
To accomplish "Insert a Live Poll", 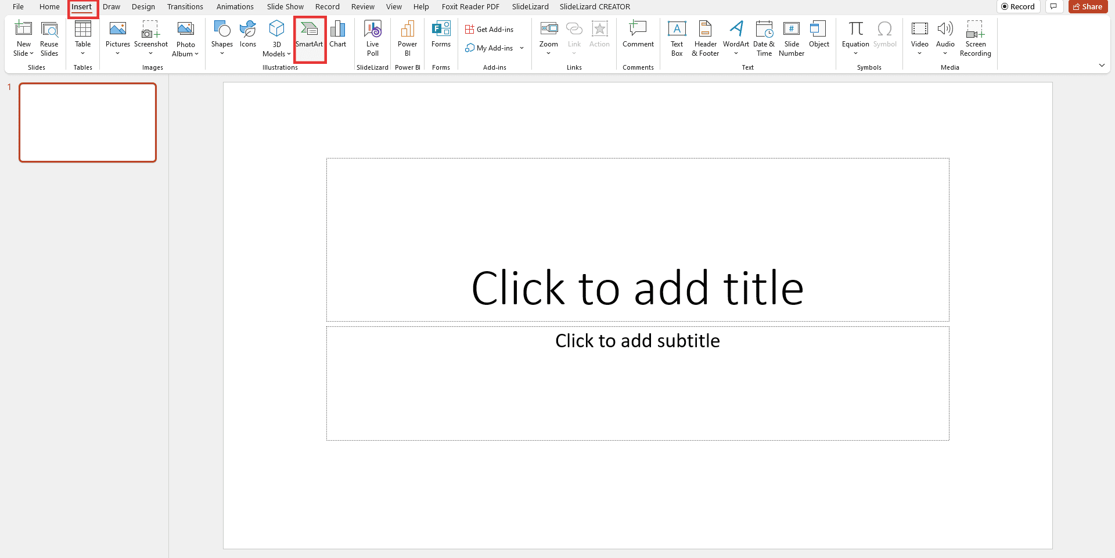I will [372, 38].
